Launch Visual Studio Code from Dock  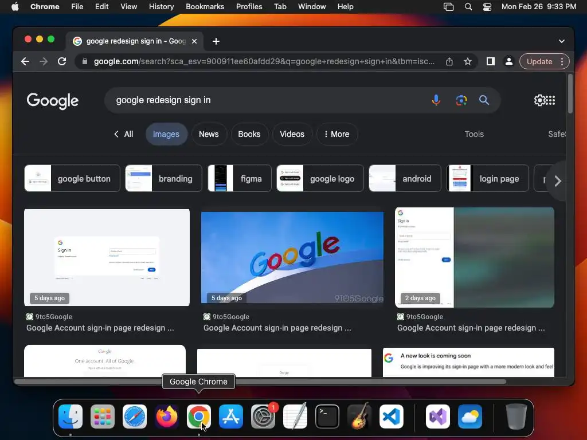(x=391, y=417)
